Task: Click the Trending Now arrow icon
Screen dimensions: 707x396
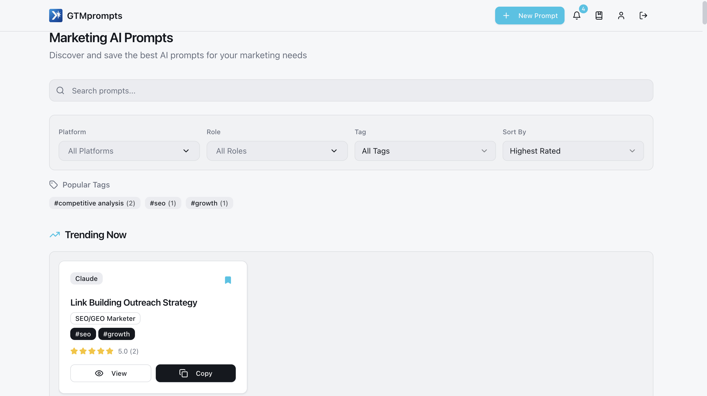Action: pos(55,235)
